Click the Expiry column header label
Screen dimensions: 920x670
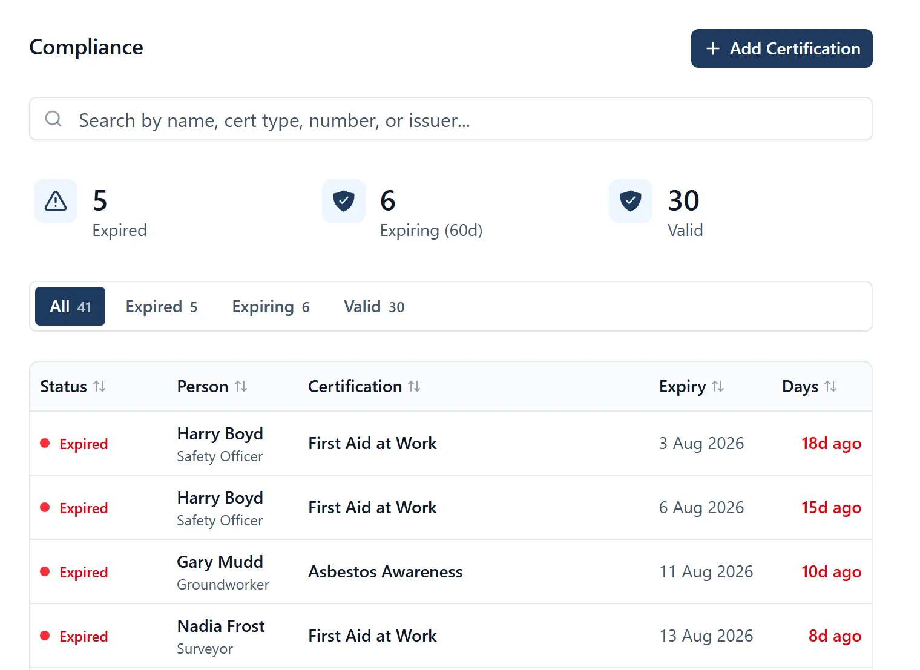[x=683, y=386]
